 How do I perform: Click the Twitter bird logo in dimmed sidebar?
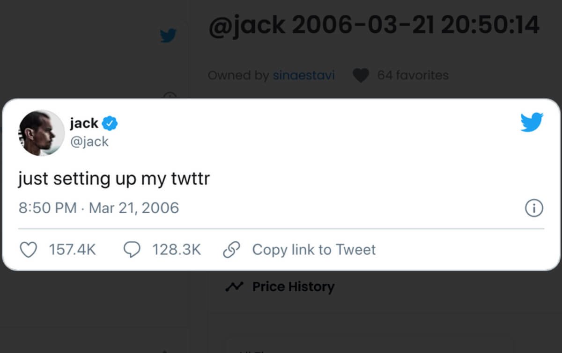168,36
